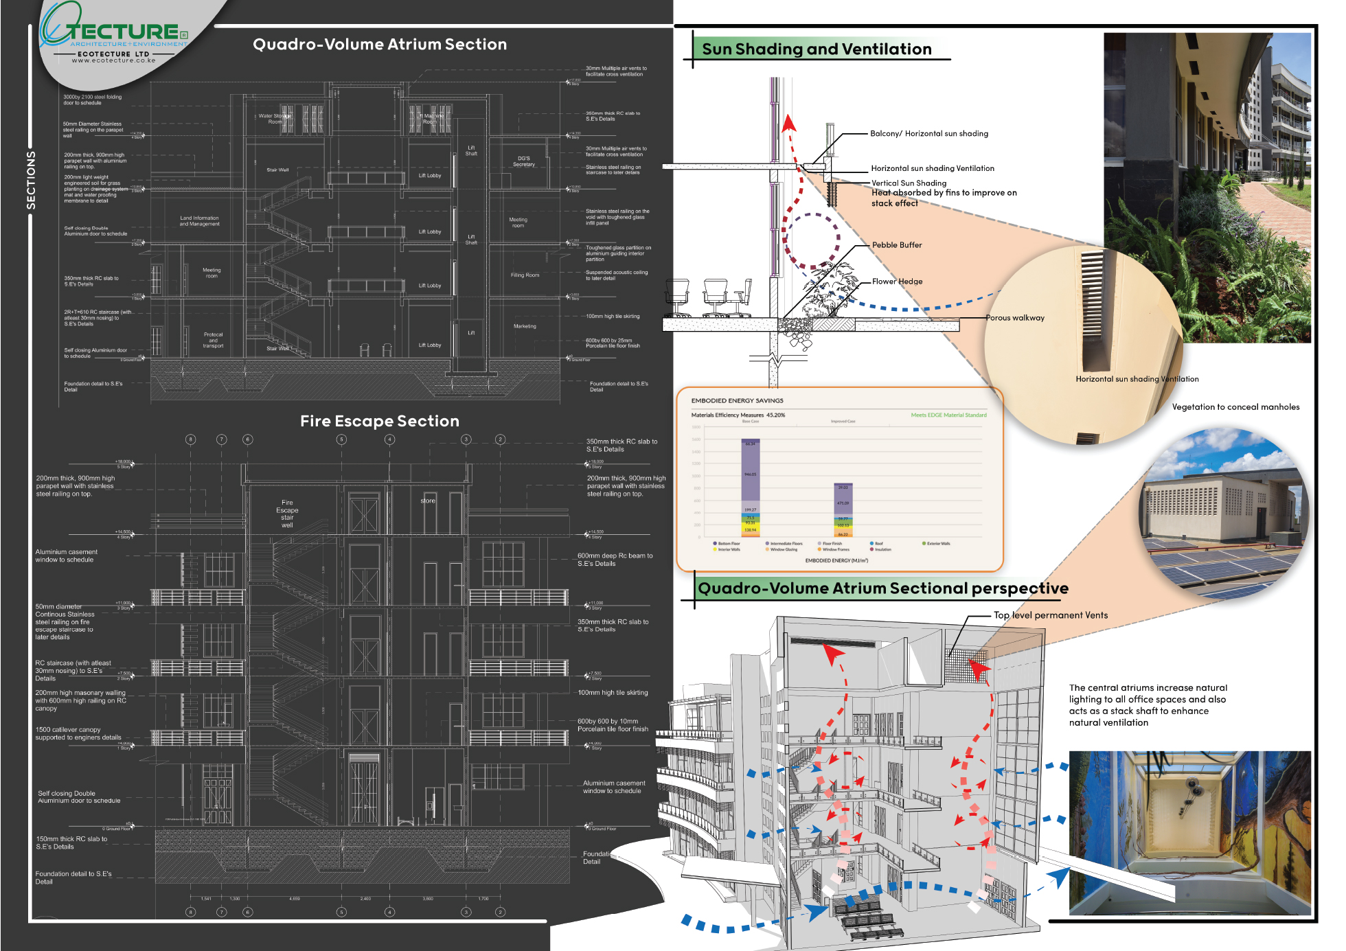Viewport: 1346px width, 951px height.
Task: Select the 50mm diameter Continous Stainless railing note
Action: tap(65, 622)
